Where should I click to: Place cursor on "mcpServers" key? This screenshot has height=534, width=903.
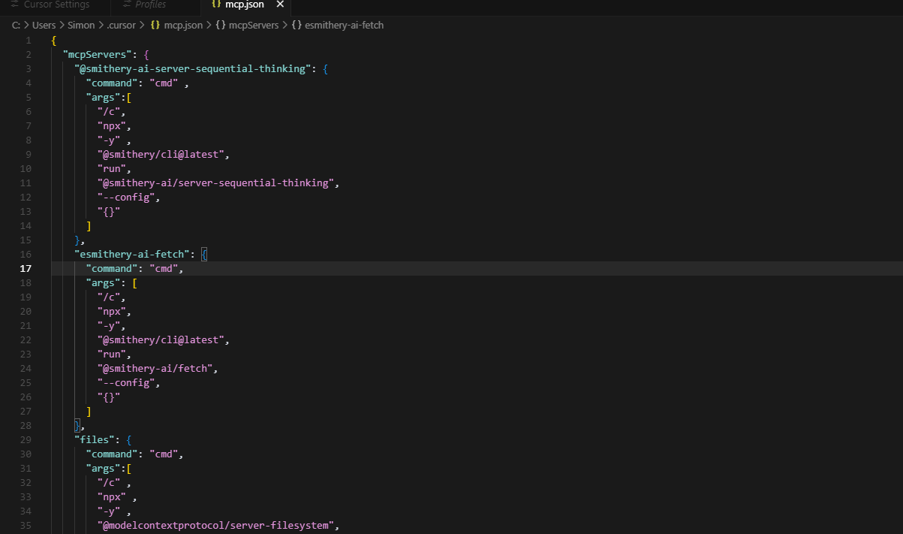click(x=98, y=54)
